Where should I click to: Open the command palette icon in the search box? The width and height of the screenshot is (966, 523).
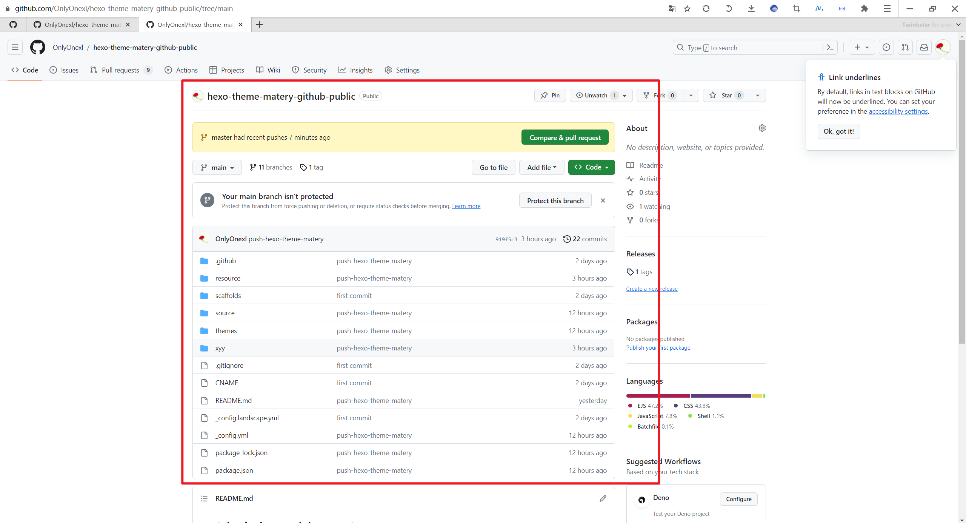[x=830, y=48]
